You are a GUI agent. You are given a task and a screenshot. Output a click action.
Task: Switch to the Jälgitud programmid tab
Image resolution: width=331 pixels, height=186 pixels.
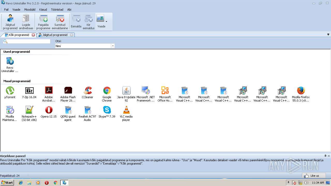55,35
